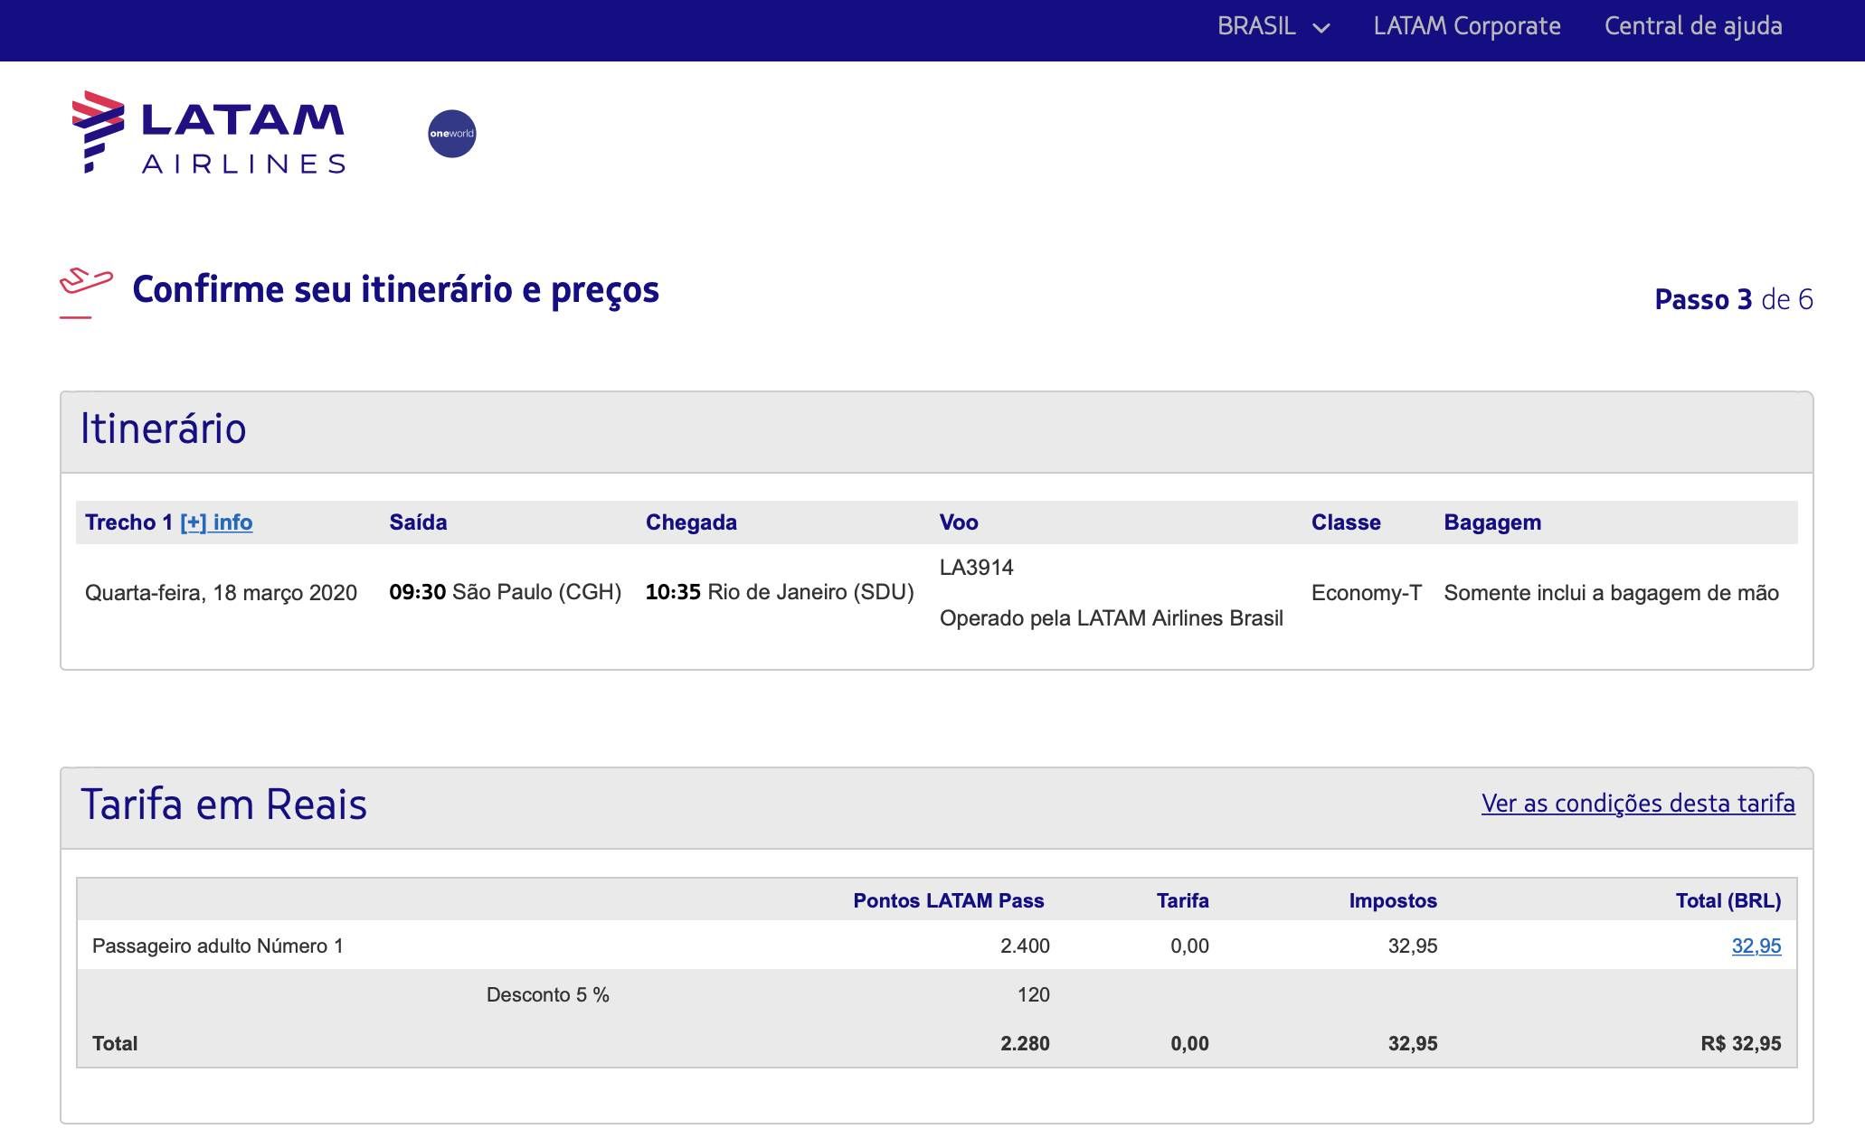This screenshot has height=1148, width=1865.
Task: Click 'Somente inclui a bagagem de mão'
Action: point(1612,593)
